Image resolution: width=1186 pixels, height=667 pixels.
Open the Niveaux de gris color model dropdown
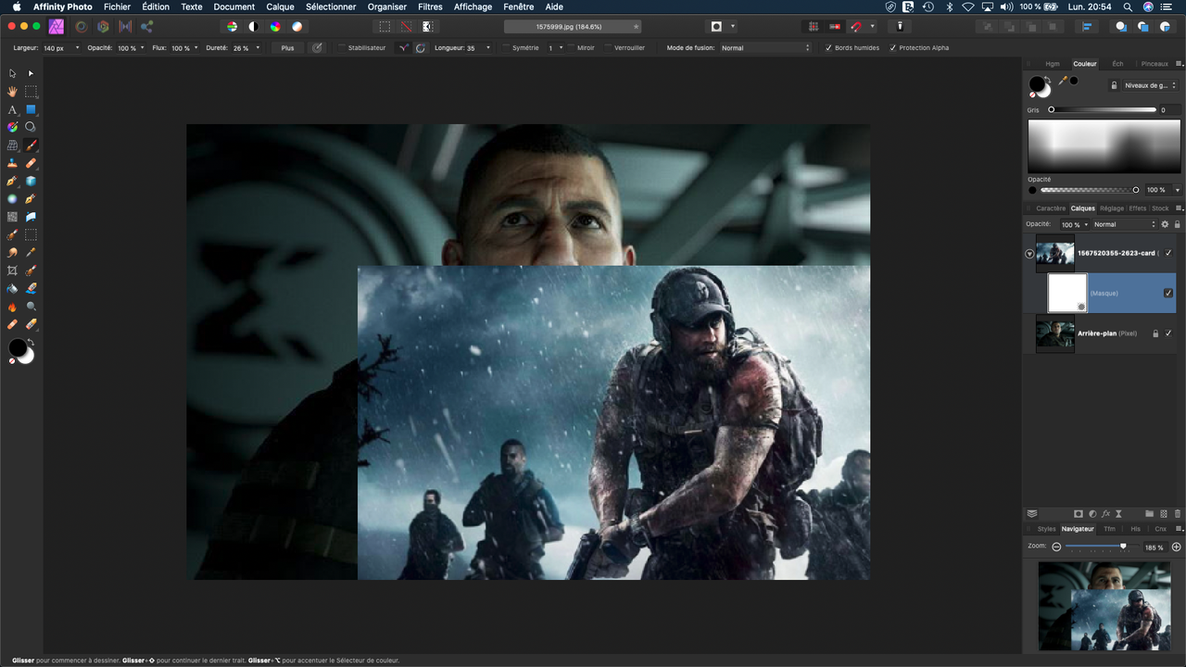click(x=1150, y=85)
